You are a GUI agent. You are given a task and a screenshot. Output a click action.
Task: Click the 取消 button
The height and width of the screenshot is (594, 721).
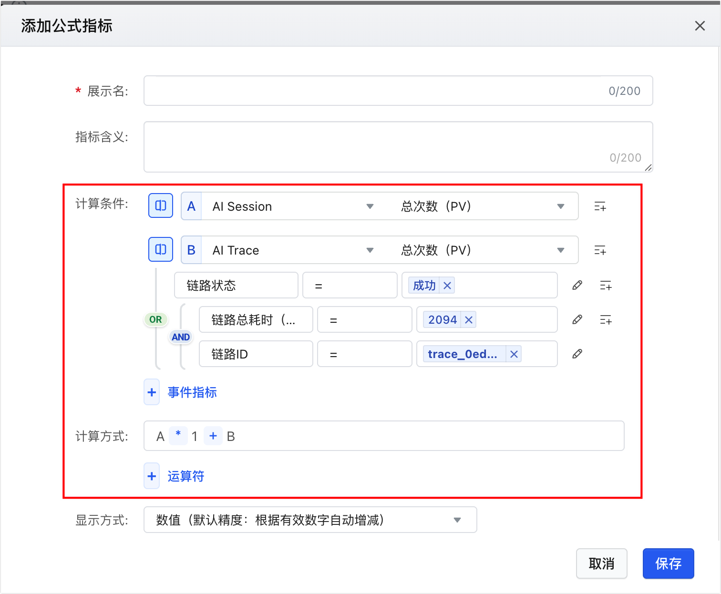[602, 563]
